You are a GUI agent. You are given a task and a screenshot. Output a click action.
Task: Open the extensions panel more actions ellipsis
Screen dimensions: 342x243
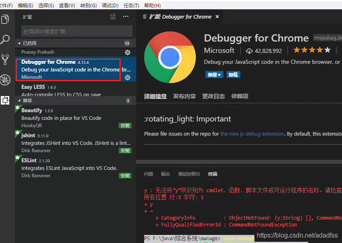click(126, 17)
